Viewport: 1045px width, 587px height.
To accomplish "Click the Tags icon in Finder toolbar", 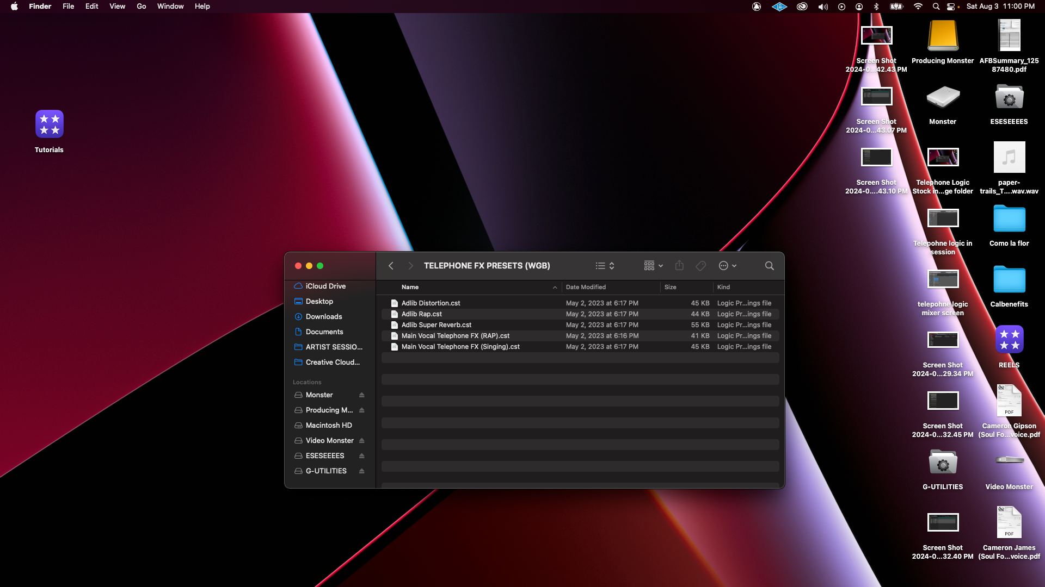I will coord(701,266).
